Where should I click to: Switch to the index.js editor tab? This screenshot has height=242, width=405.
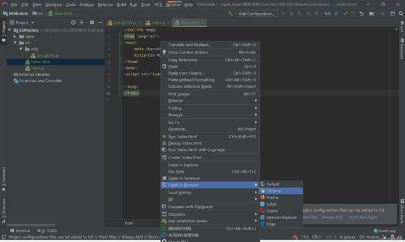[x=158, y=22]
